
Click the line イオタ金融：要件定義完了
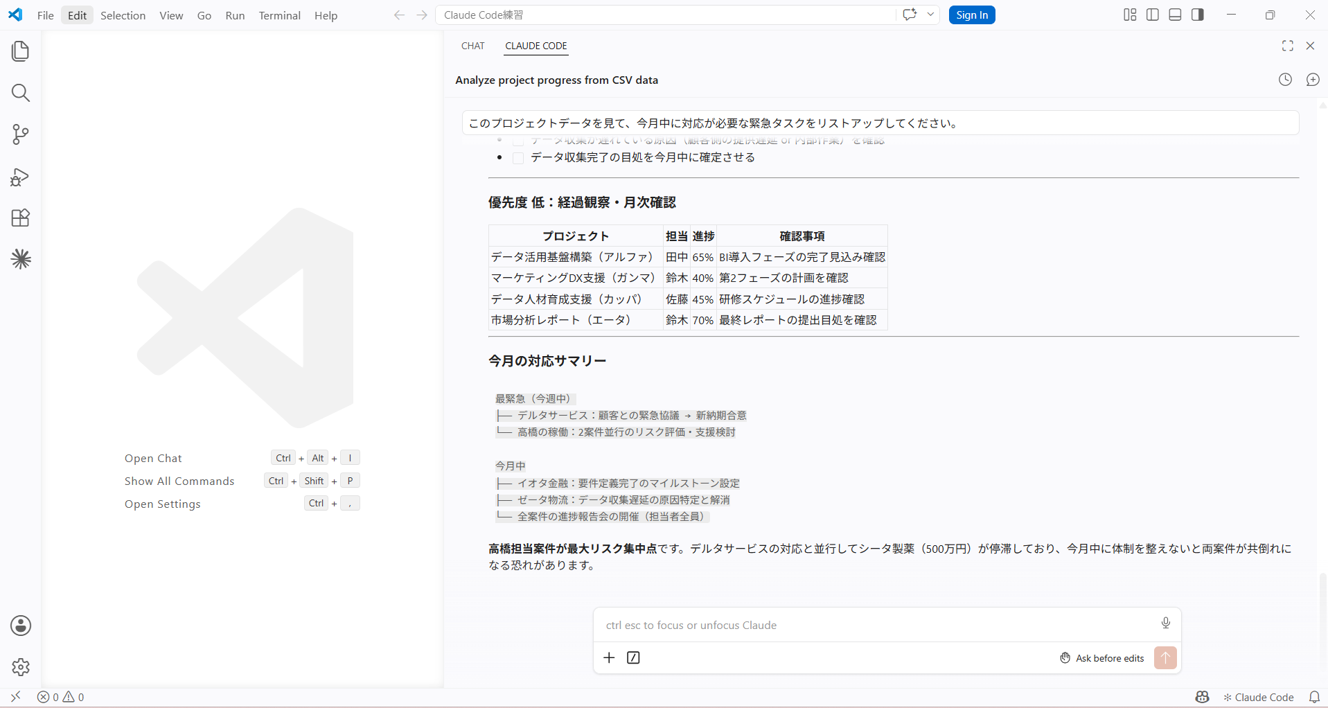(628, 484)
